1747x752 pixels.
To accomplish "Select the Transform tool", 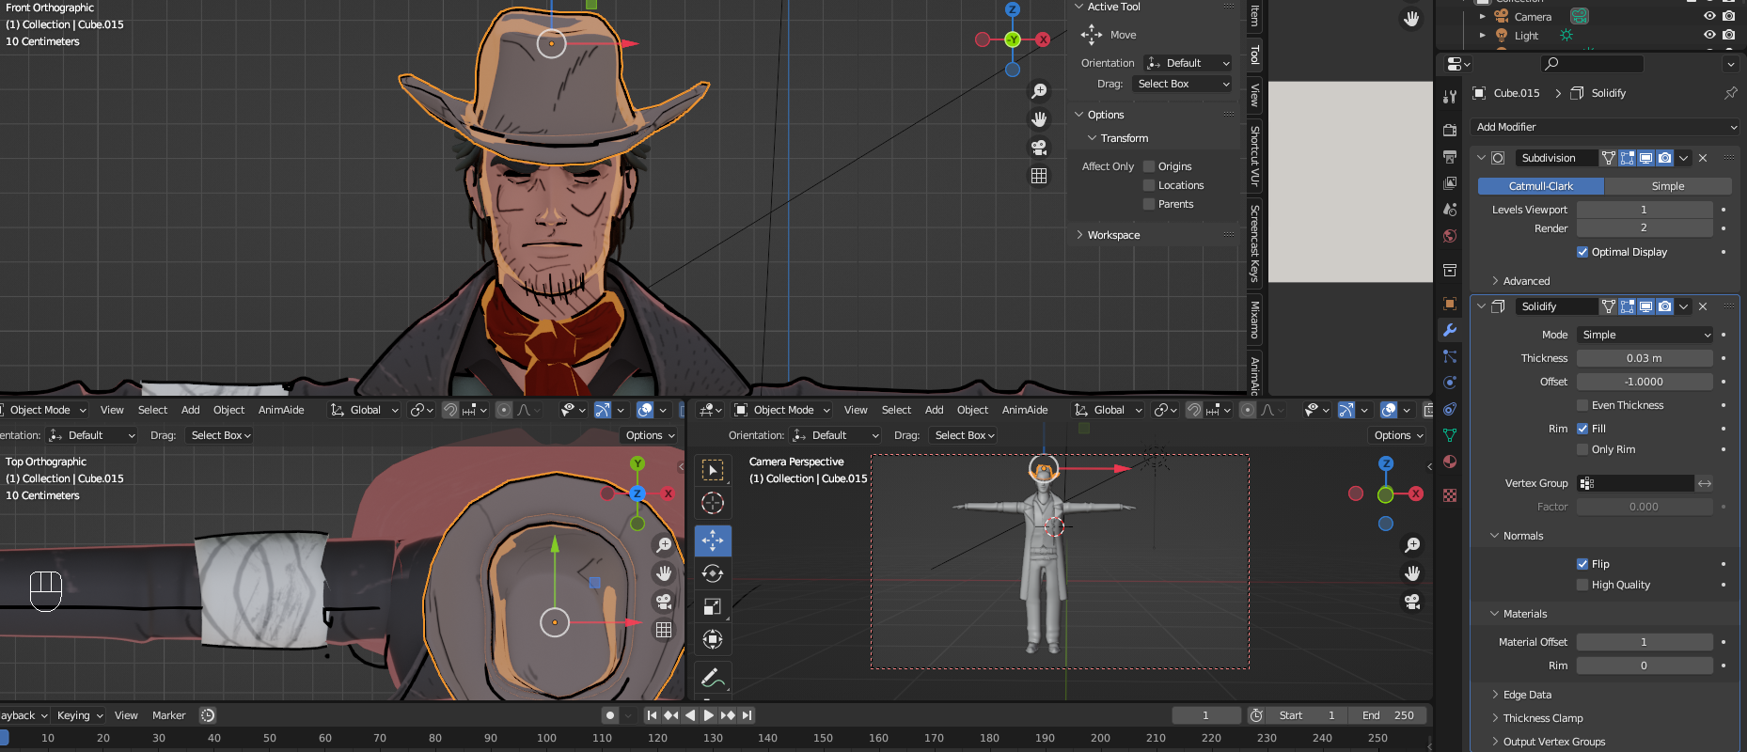I will click(713, 640).
